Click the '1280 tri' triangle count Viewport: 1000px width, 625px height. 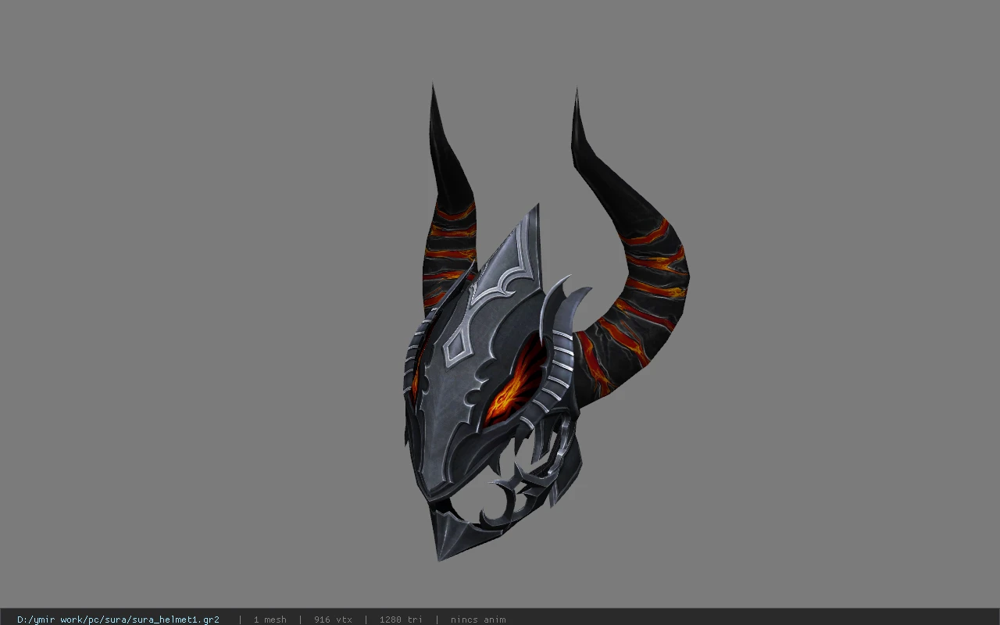click(x=401, y=620)
